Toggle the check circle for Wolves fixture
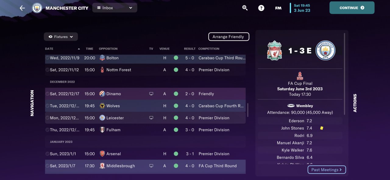Viewport: 390px width, 180px height. (47, 106)
